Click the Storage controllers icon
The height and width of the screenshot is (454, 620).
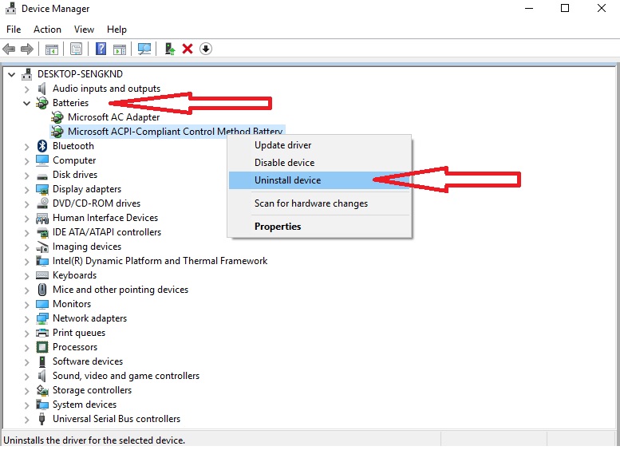42,390
